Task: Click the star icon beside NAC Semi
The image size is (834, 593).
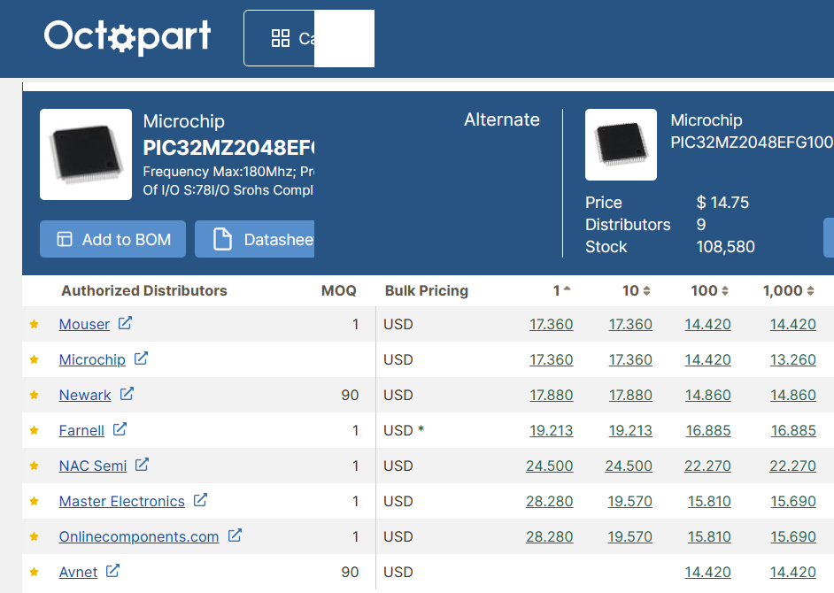Action: click(x=34, y=466)
